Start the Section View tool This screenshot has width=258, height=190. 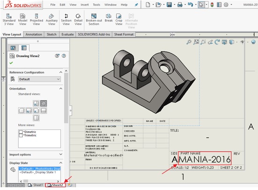[66, 19]
